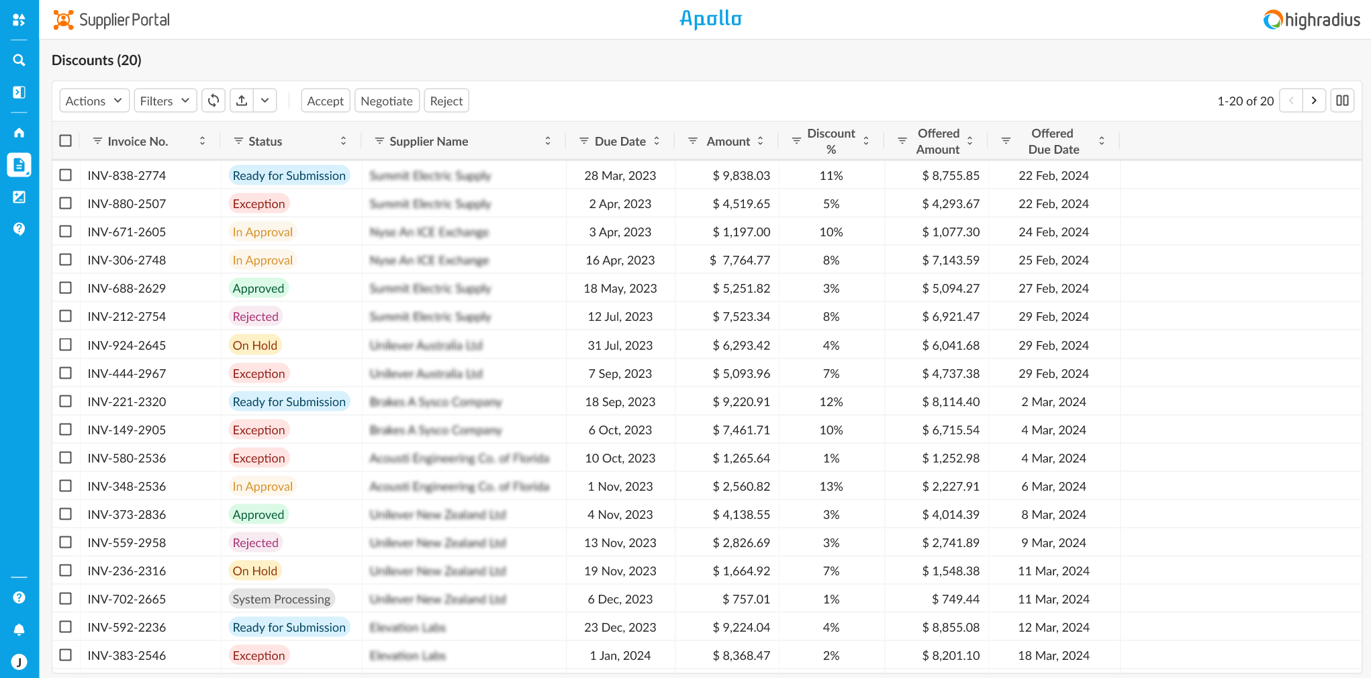This screenshot has width=1371, height=678.
Task: Sort by Supplier Name arrows
Action: click(x=548, y=141)
